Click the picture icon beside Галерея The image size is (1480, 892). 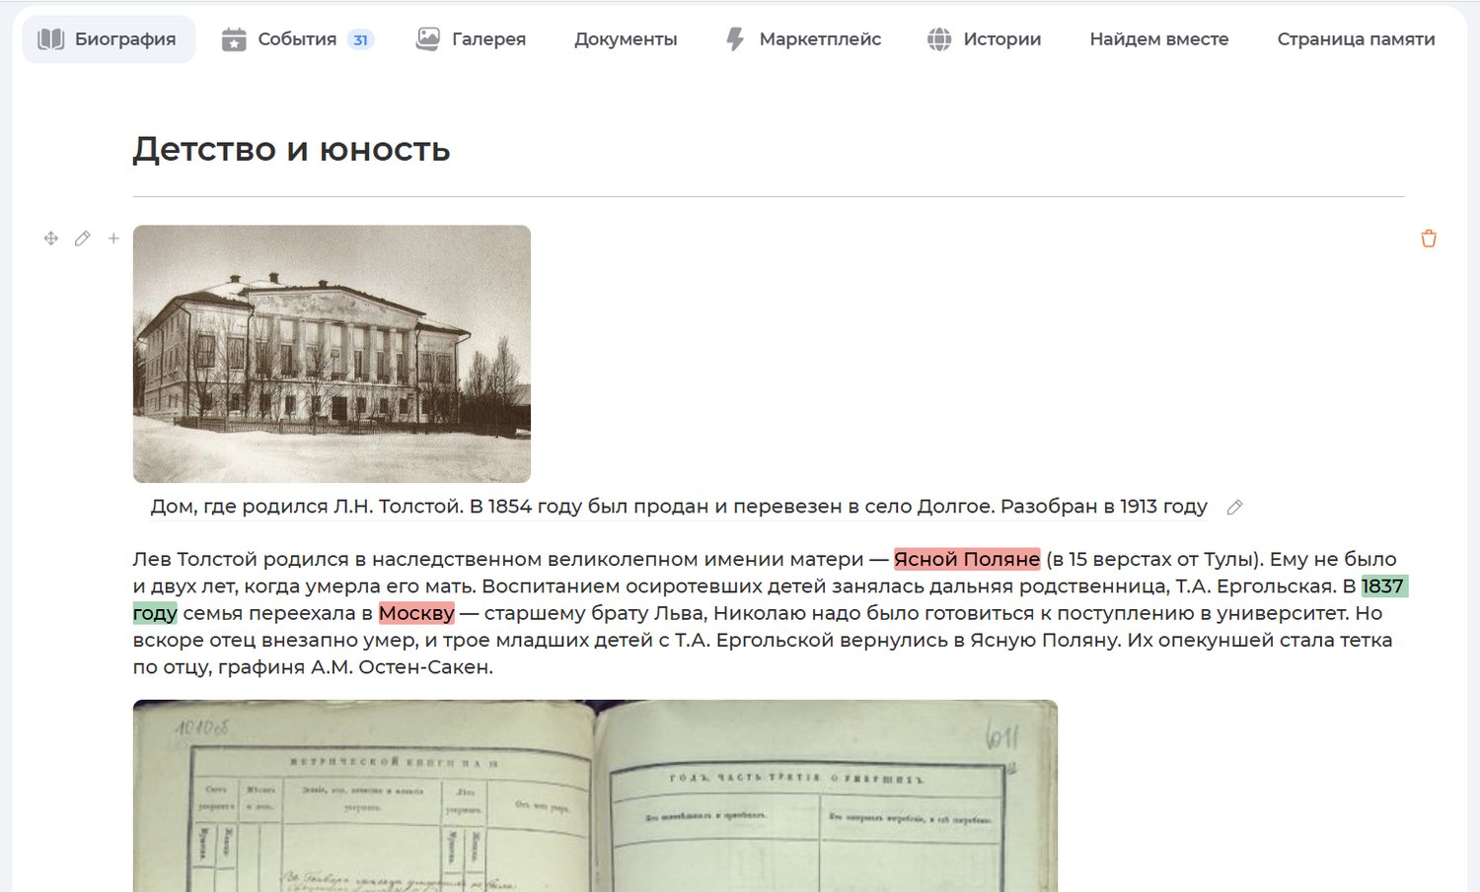click(428, 39)
